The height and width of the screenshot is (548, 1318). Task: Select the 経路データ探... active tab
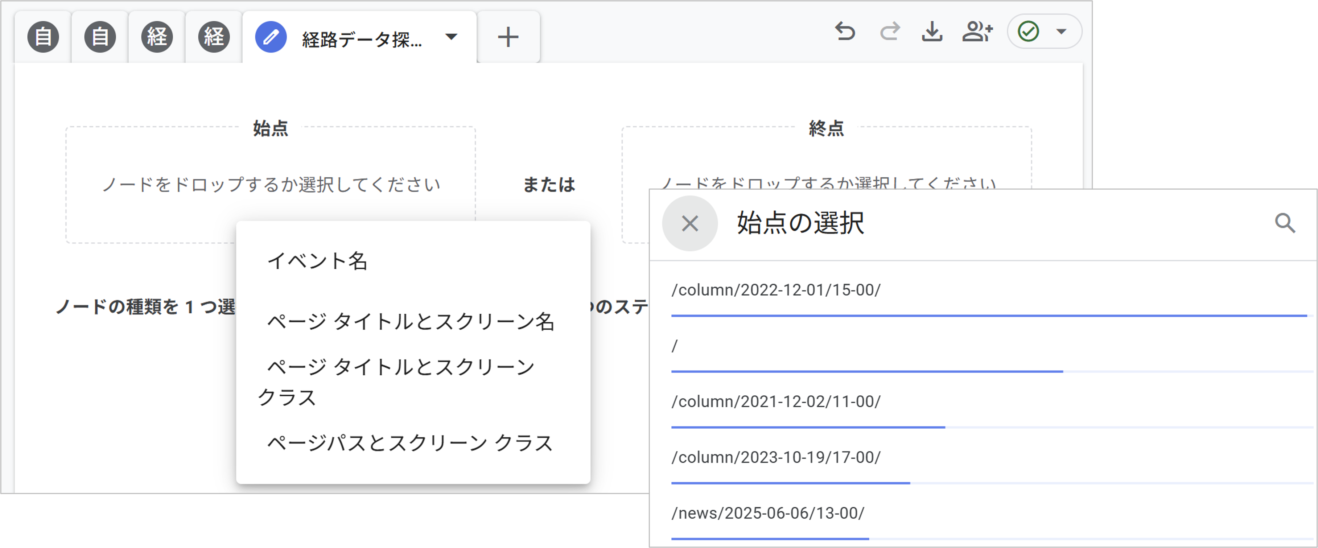(x=359, y=38)
